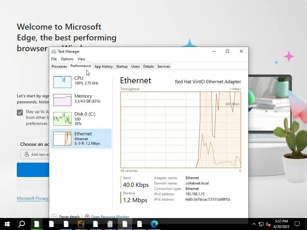
Task: Click the Ethernet throughput graph
Action: click(x=181, y=130)
